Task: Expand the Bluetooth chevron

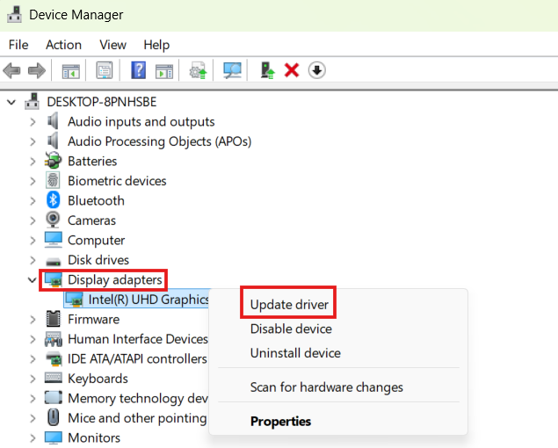Action: (33, 201)
